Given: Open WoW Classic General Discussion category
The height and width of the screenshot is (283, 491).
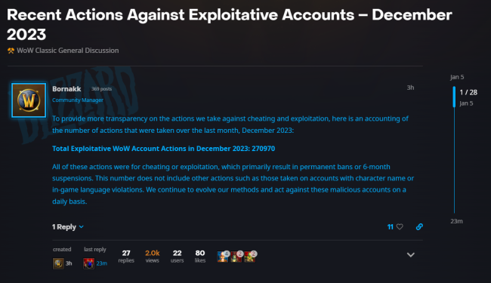Looking at the screenshot, I should tap(68, 51).
